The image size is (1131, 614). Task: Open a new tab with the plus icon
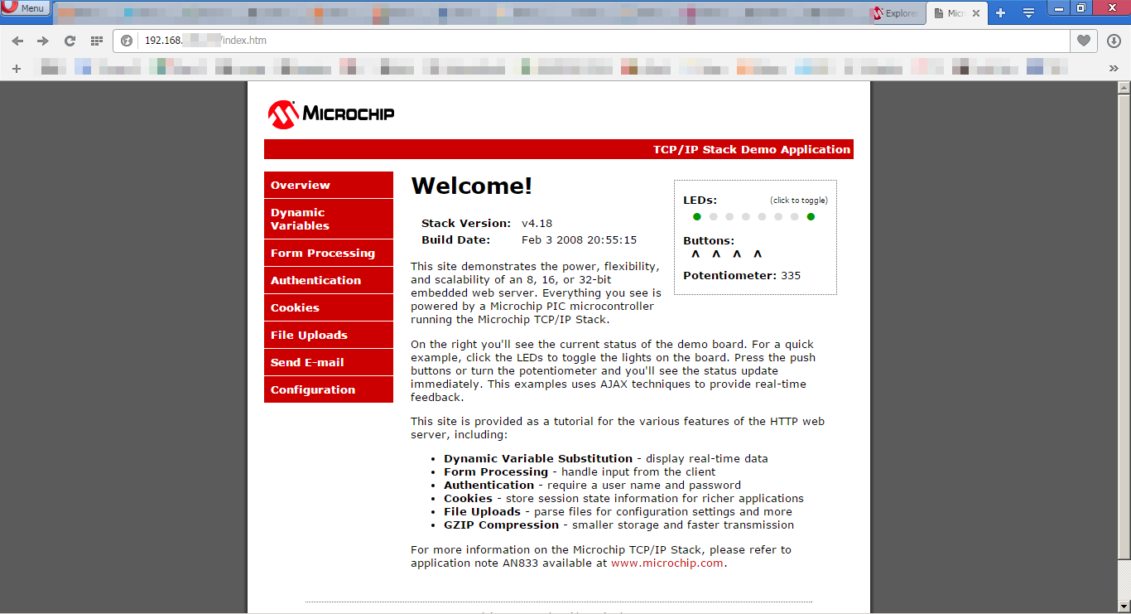pos(1000,12)
